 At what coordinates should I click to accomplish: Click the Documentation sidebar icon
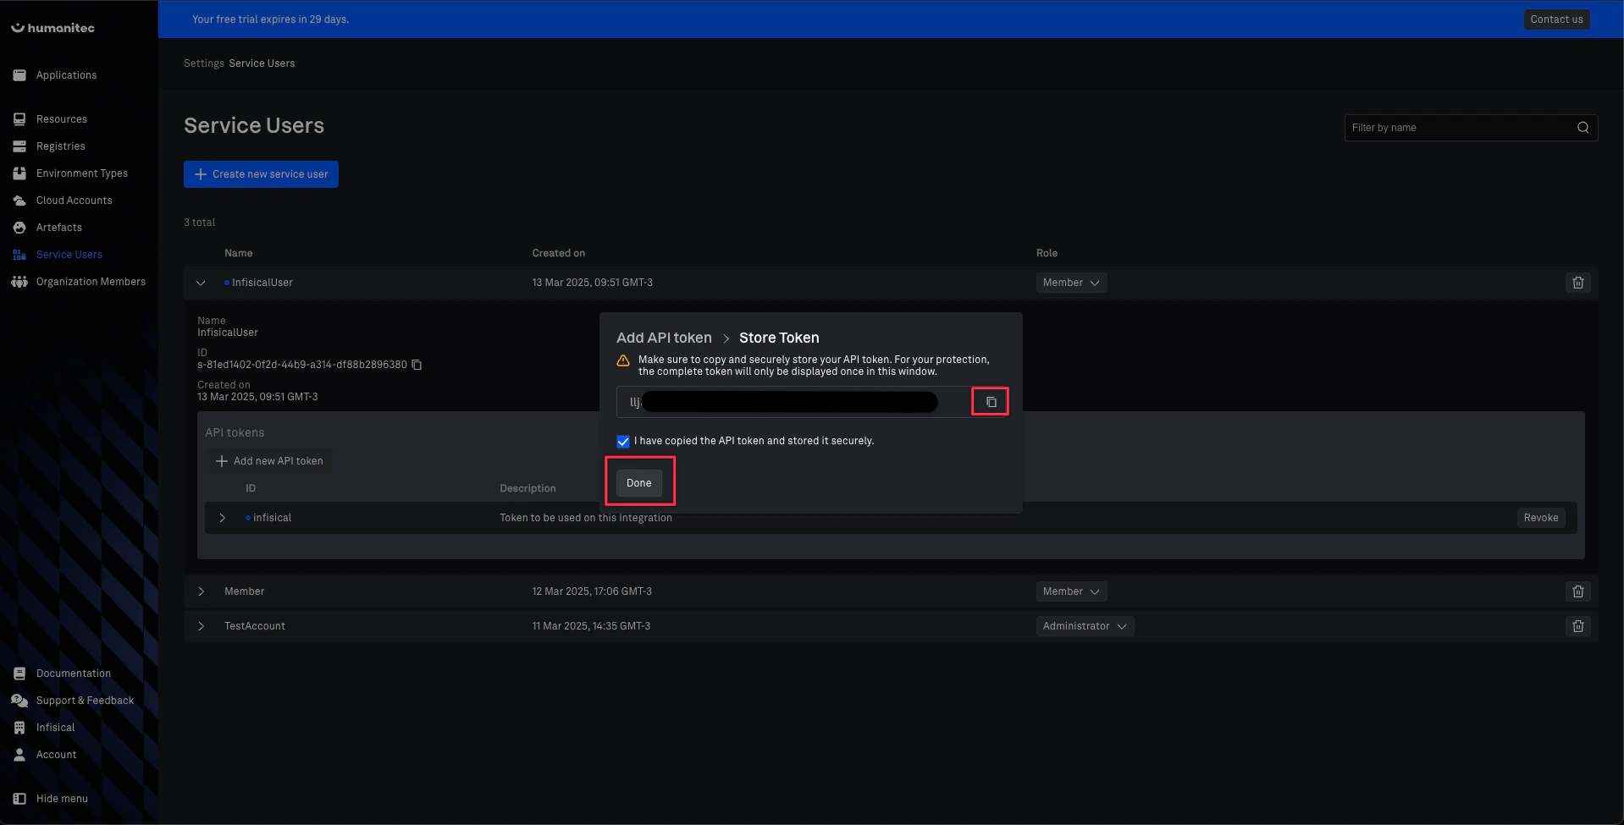click(x=19, y=674)
